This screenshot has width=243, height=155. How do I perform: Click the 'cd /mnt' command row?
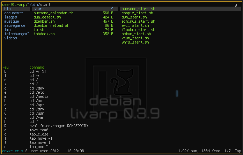click(x=37, y=101)
